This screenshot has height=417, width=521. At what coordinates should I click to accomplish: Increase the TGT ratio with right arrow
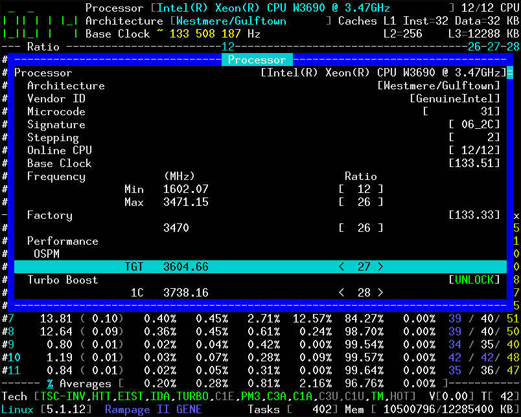point(380,267)
